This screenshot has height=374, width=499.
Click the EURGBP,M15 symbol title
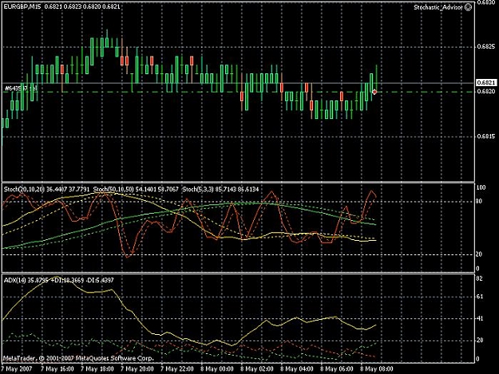pyautogui.click(x=22, y=6)
